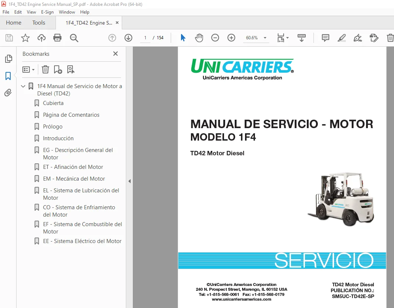Viewport: 394px width, 308px height.
Task: Upload the file to cloud
Action: point(42,38)
